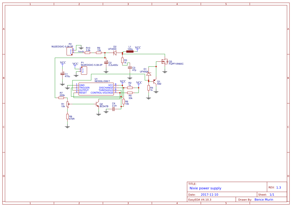
Task: Select the Q2 BC547B transistor symbol
Action: 98,104
